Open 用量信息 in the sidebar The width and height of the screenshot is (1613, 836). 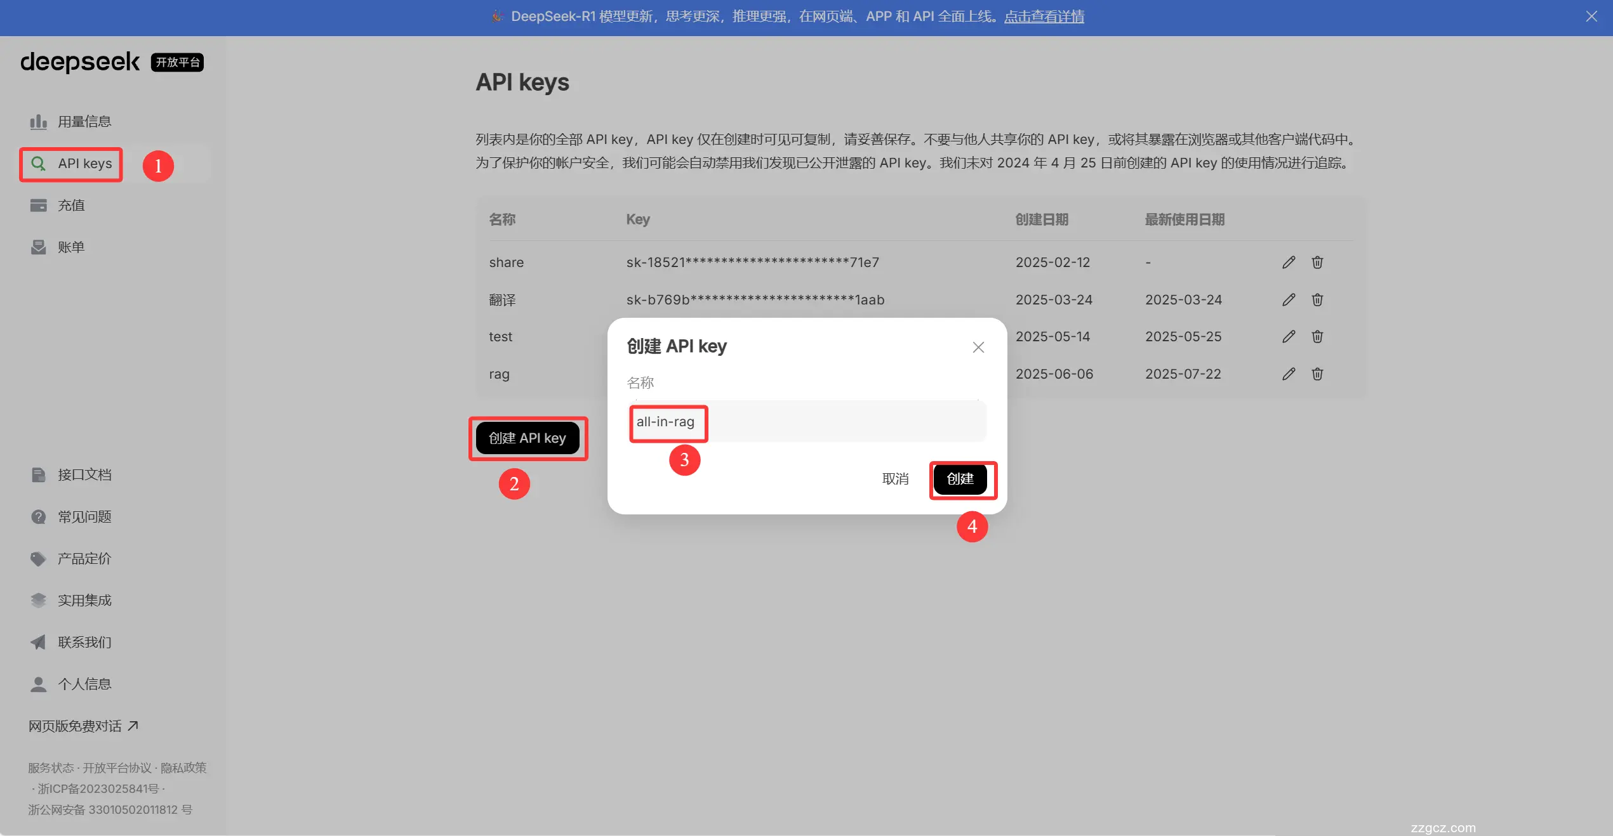point(84,121)
